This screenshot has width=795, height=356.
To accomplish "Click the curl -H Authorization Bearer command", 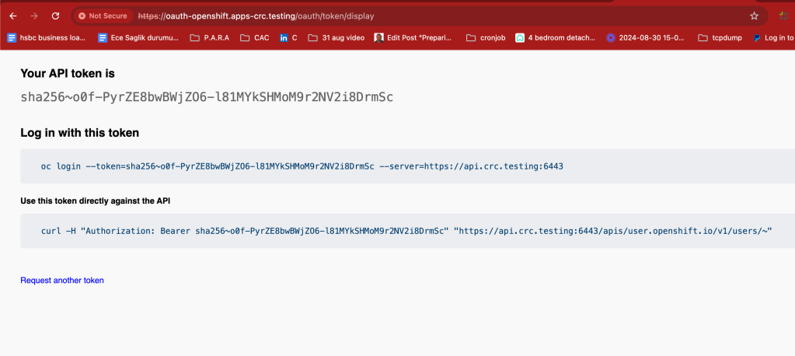I will (x=406, y=232).
